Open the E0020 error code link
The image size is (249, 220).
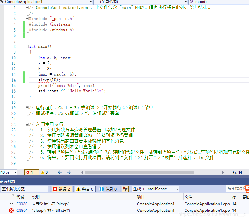tap(22, 204)
